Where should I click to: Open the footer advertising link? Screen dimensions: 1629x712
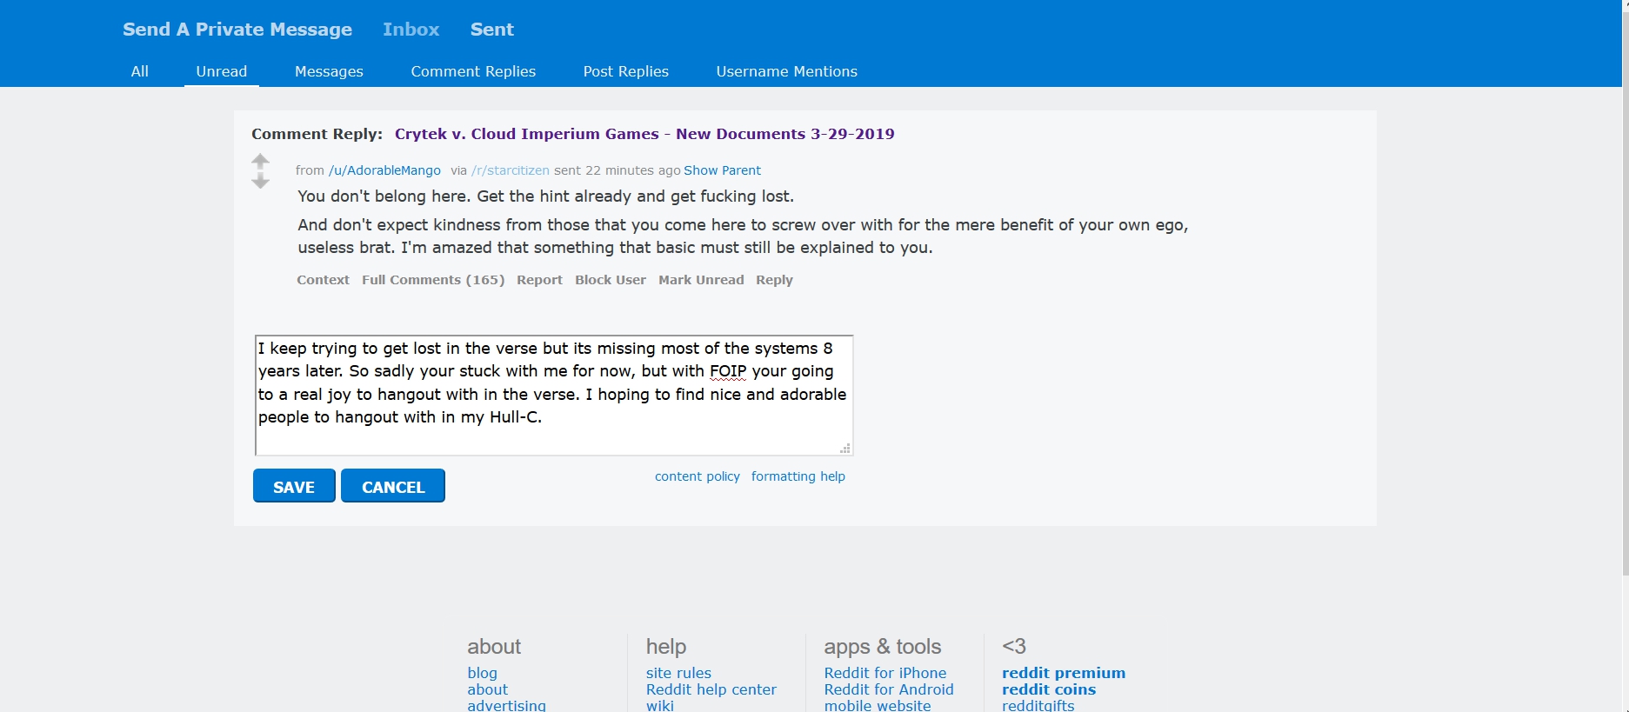point(507,705)
